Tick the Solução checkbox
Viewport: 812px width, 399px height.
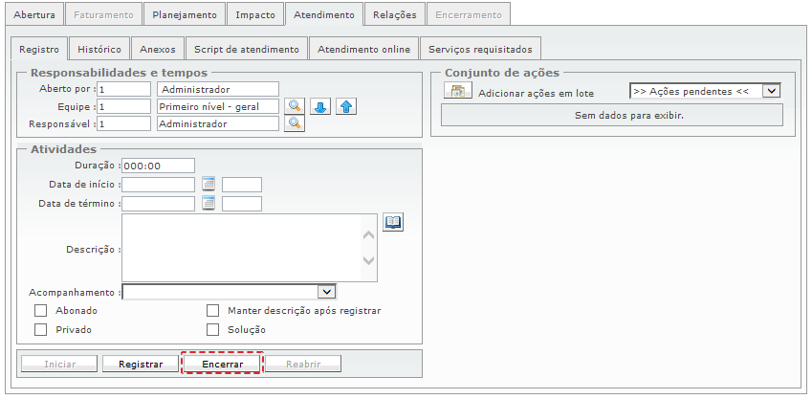(212, 329)
